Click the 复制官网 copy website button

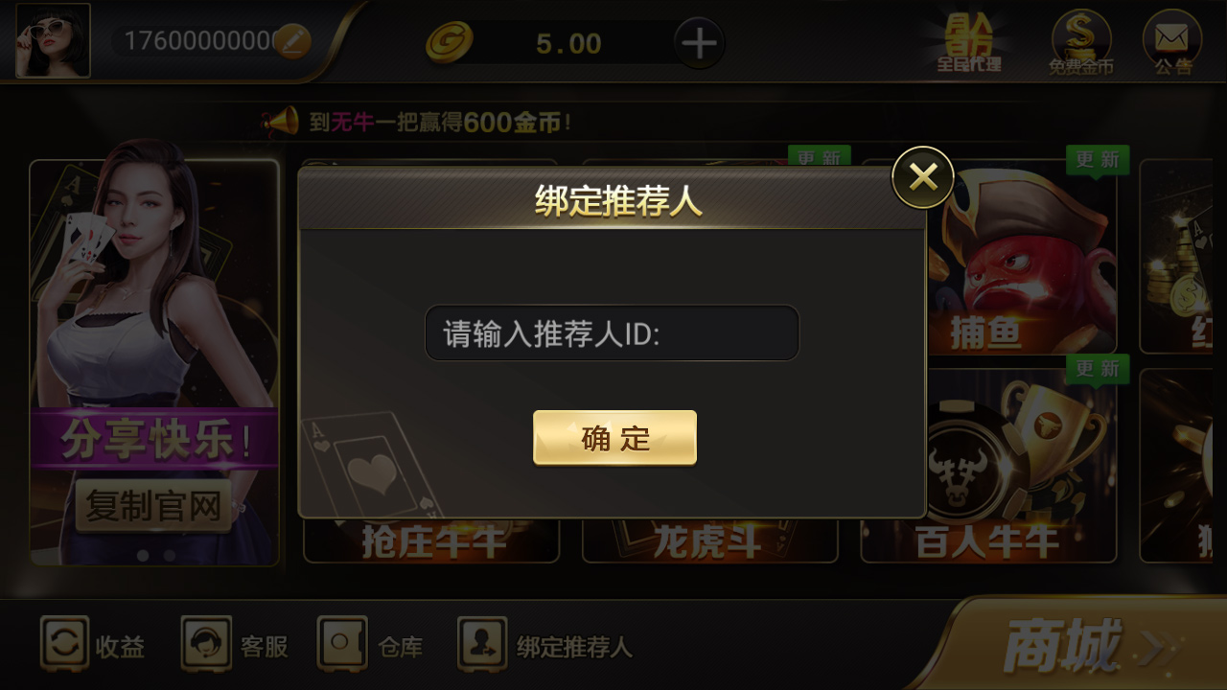(x=153, y=505)
